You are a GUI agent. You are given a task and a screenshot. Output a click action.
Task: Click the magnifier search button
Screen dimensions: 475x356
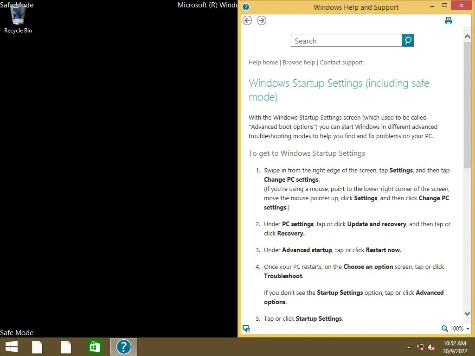click(408, 40)
